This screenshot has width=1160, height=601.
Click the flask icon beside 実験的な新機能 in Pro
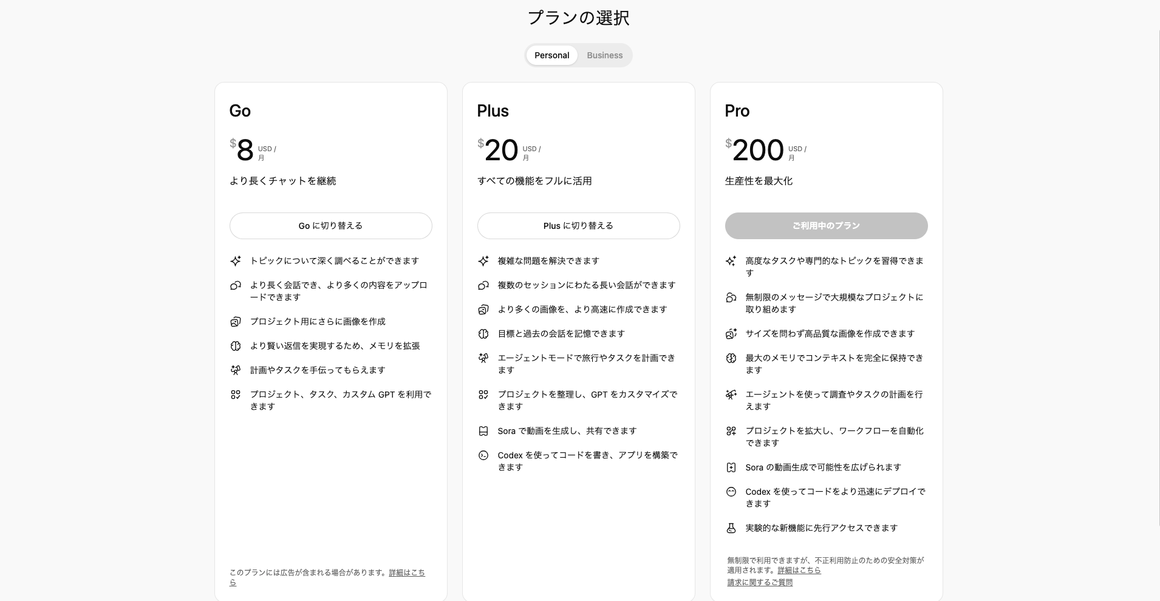[x=732, y=528]
